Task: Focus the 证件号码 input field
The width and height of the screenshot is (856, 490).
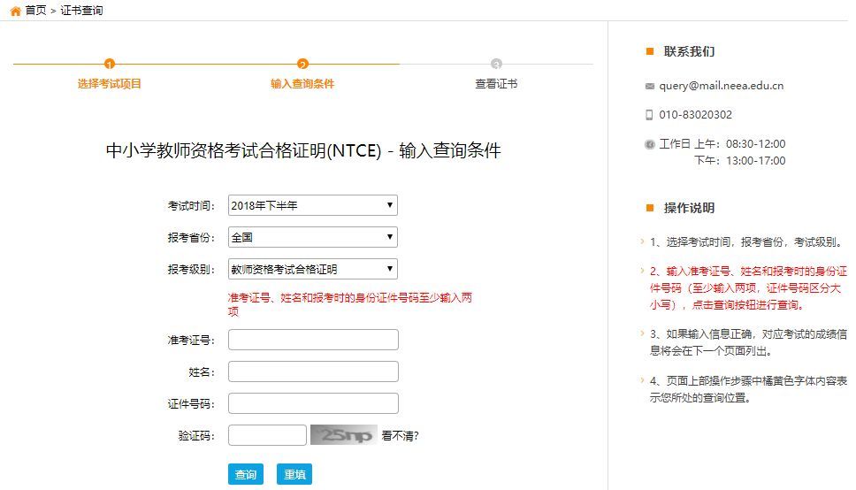Action: tap(313, 403)
